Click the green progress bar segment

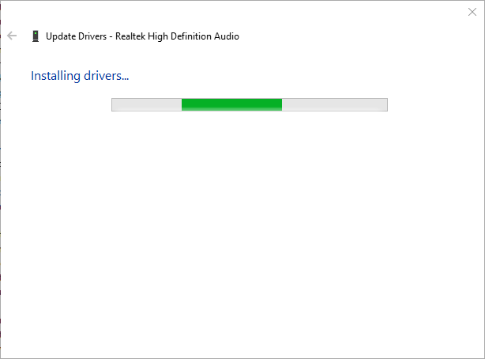[x=231, y=104]
